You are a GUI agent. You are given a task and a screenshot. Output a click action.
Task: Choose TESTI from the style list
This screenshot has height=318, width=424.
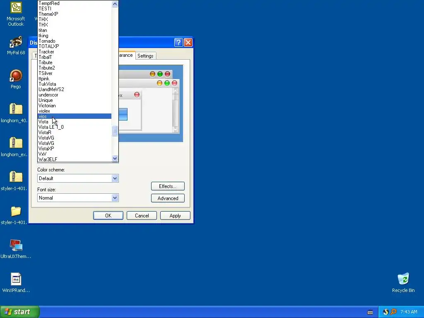(75, 9)
